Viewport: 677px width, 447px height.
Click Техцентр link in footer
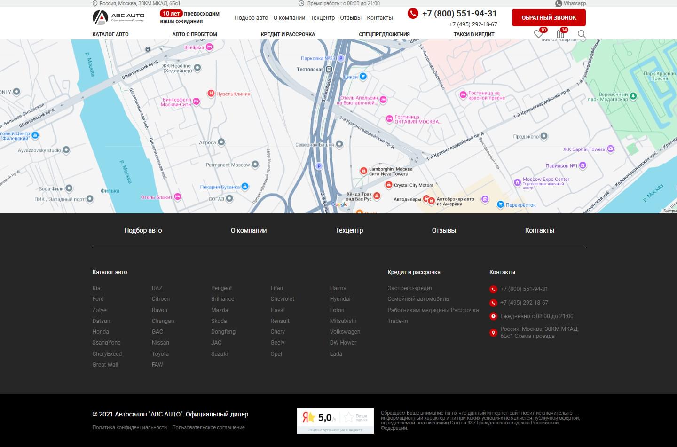click(349, 230)
